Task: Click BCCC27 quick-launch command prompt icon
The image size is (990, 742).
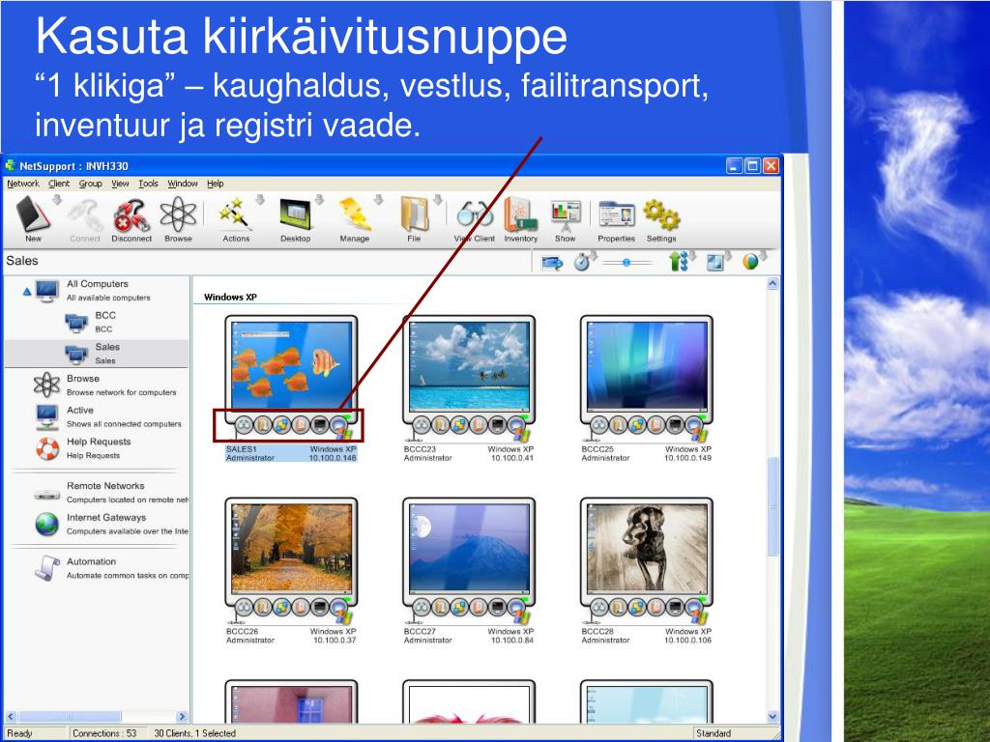Action: tap(498, 608)
